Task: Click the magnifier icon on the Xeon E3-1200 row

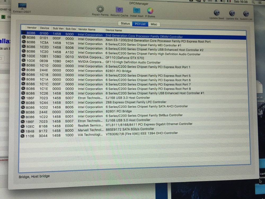Action: tap(24, 37)
